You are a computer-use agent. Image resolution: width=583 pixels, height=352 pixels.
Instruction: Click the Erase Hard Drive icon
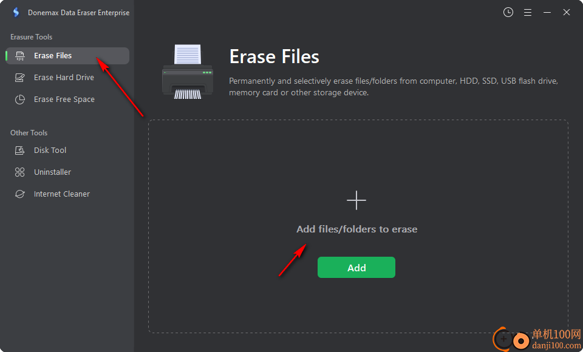point(19,77)
